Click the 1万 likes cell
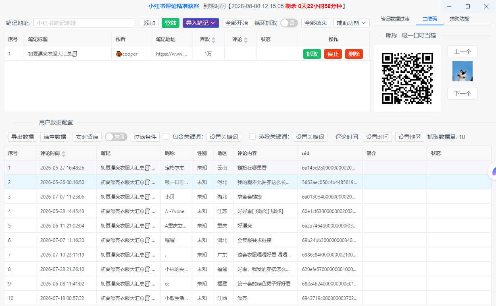Image resolution: width=496 pixels, height=306 pixels. 208,54
